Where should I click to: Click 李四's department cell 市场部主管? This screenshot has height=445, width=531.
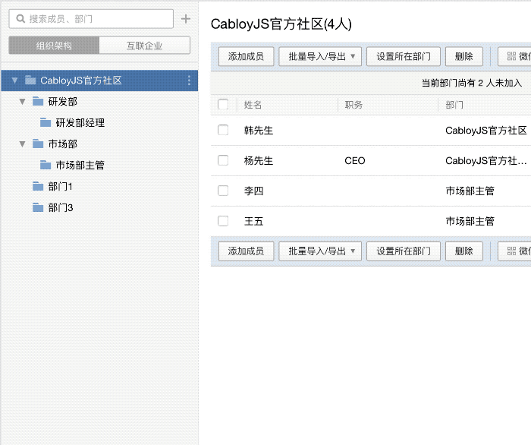(470, 191)
